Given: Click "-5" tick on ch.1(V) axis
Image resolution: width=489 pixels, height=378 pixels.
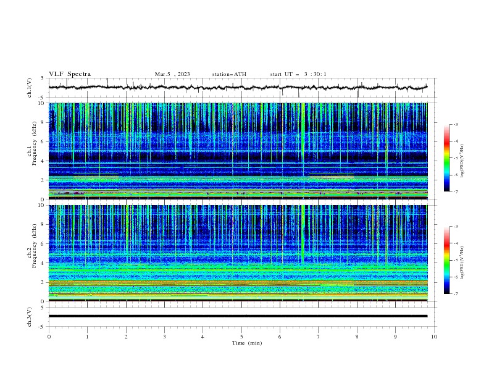Looking at the screenshot, I should click(41, 98).
